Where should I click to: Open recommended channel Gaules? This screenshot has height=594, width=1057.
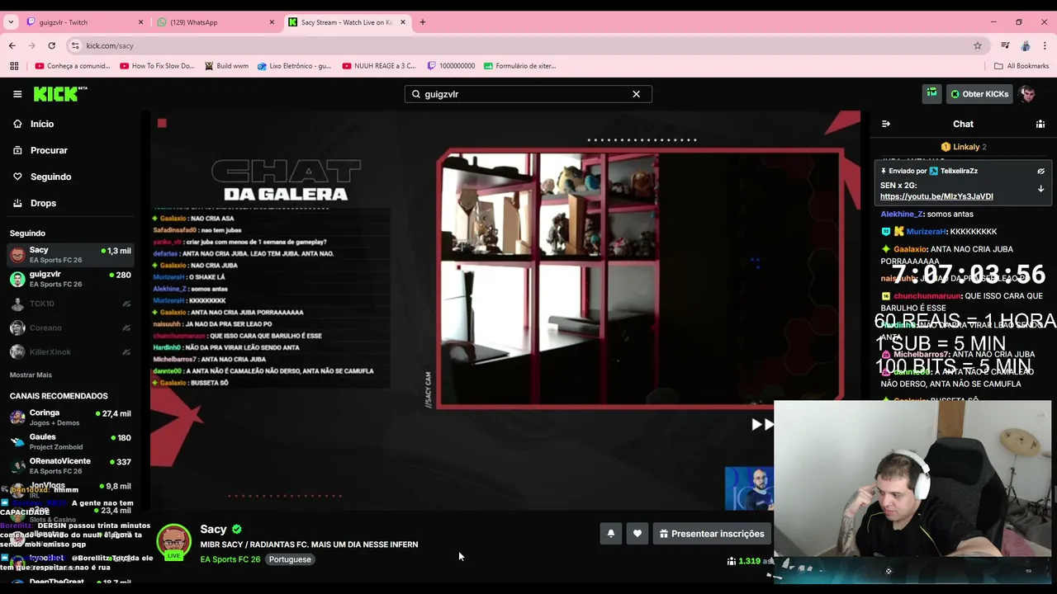click(x=70, y=441)
